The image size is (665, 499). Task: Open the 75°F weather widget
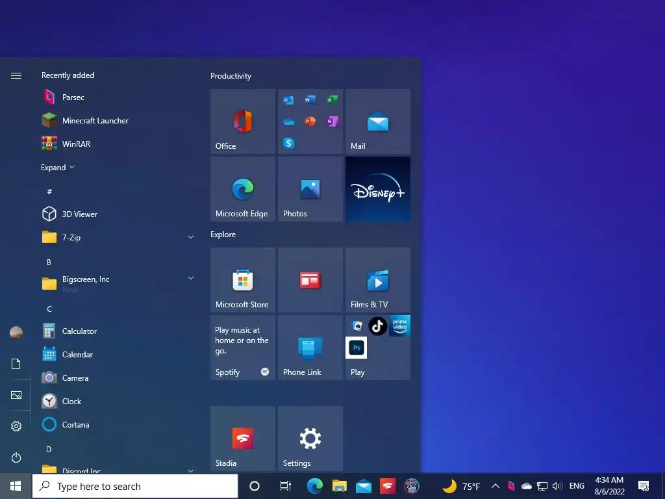(462, 486)
